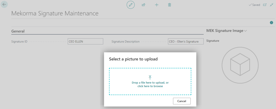The height and width of the screenshot is (109, 276).
Task: Click the Signature ID field
Action: tap(85, 41)
